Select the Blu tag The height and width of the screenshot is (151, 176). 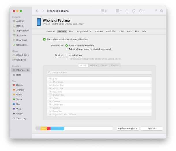[x=16, y=104]
